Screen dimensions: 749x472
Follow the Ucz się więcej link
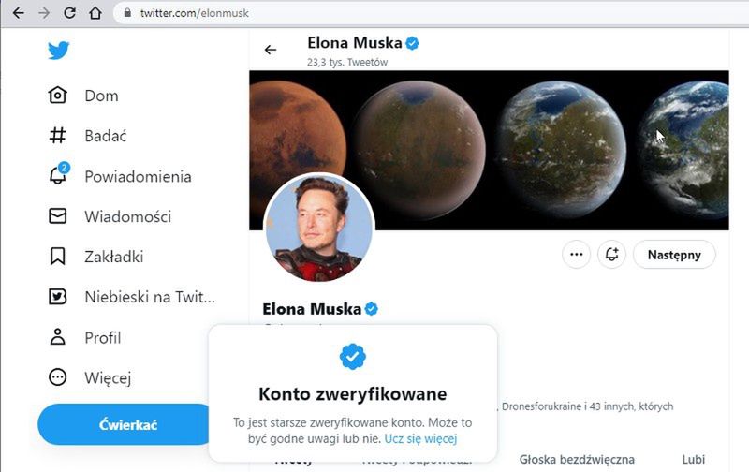[420, 438]
